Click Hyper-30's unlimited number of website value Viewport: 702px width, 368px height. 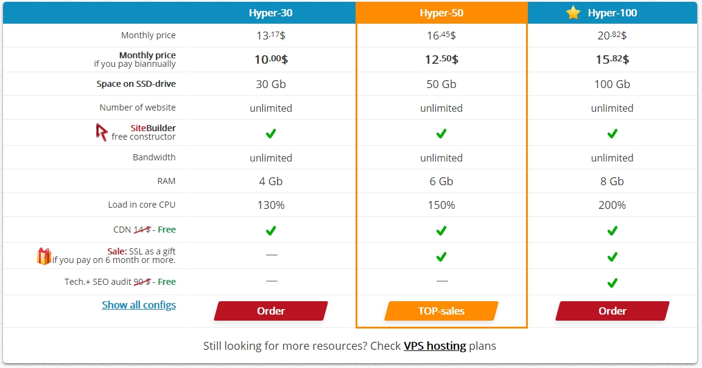[271, 108]
